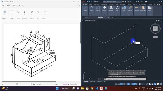Open the File menu in Paint
This screenshot has height=91, width=163.
point(3,6)
